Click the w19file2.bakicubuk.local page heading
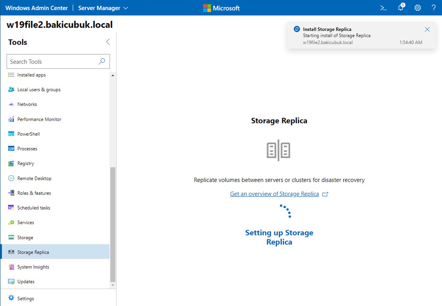Image resolution: width=442 pixels, height=306 pixels. [60, 24]
